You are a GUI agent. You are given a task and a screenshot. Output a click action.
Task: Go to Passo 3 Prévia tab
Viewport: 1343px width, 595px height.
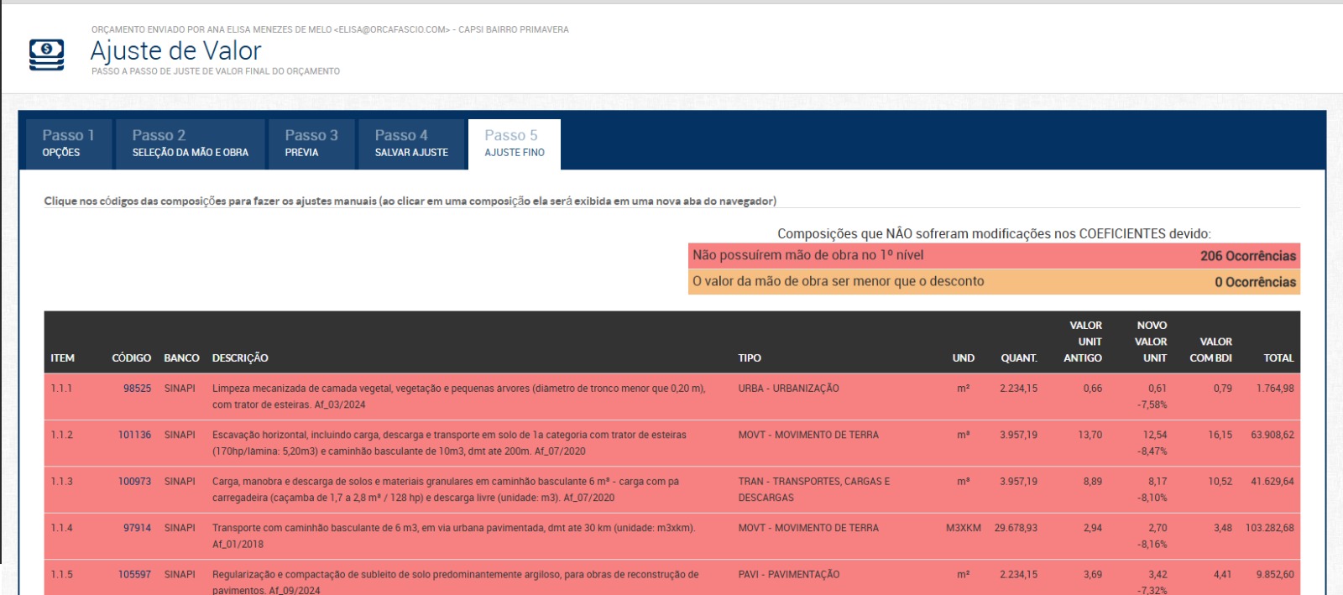coord(311,144)
